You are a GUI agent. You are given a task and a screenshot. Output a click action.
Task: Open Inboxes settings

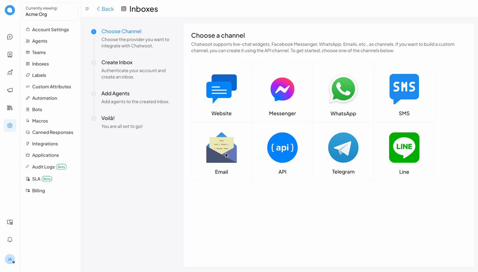pyautogui.click(x=50, y=64)
